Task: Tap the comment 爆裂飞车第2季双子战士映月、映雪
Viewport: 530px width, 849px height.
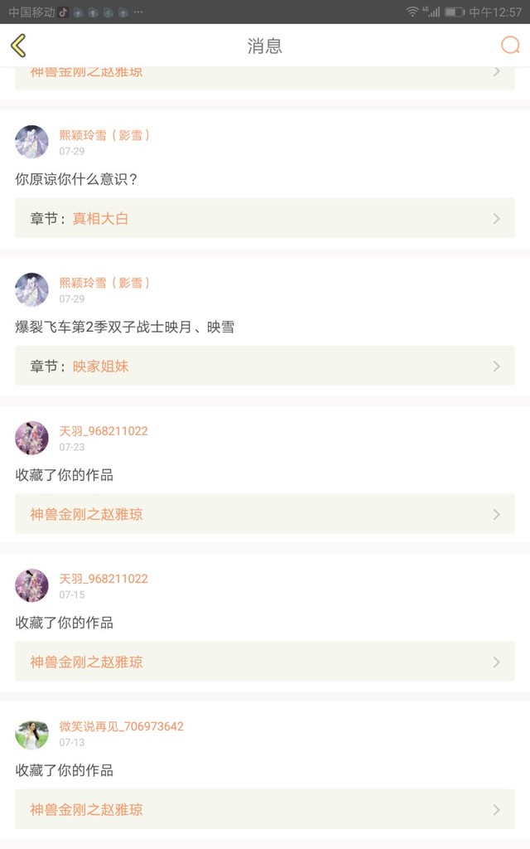Action: click(124, 327)
